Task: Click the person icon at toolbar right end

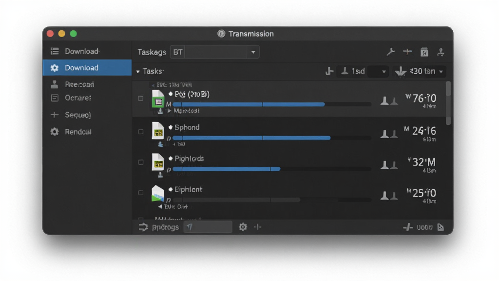Action: [x=441, y=52]
